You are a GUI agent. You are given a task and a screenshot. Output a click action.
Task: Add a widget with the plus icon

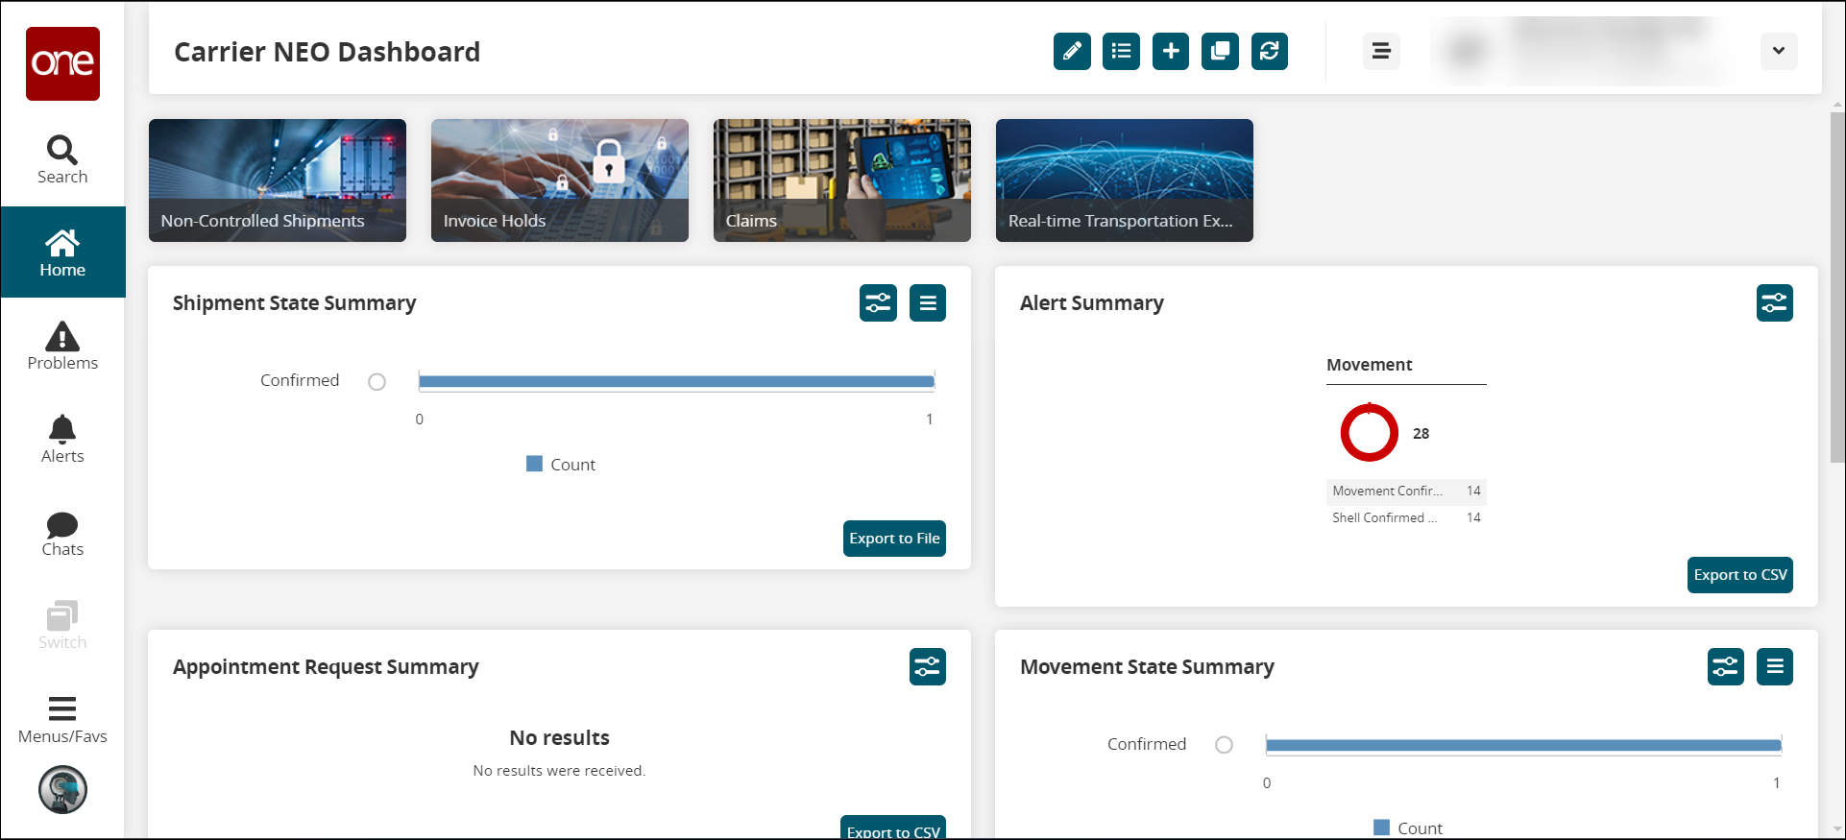tap(1171, 51)
